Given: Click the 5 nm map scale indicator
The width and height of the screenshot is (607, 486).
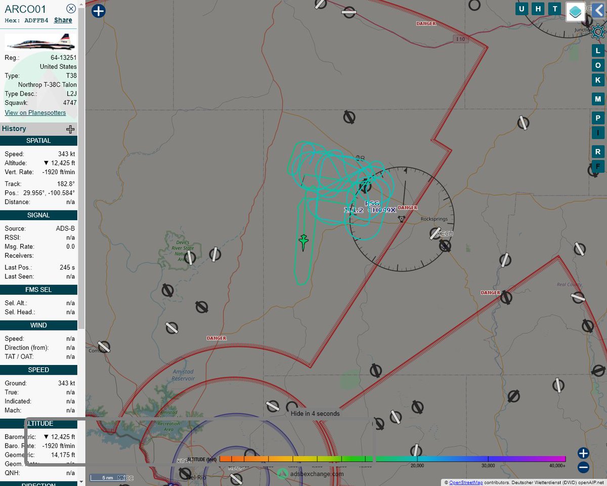Looking at the screenshot, I should pyautogui.click(x=107, y=477).
